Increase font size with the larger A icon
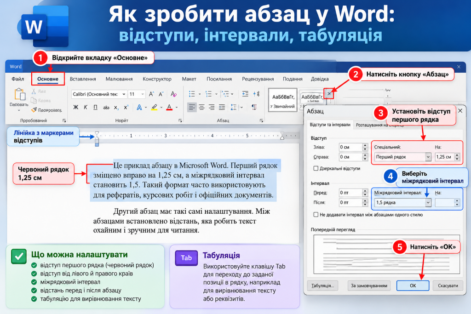 [151, 94]
